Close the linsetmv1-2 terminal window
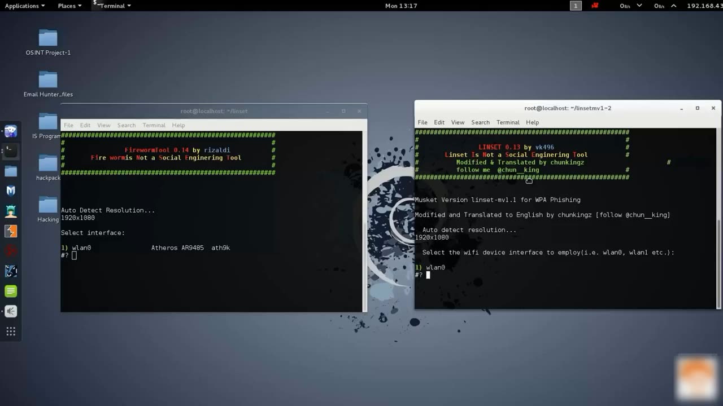Viewport: 723px width, 406px height. (713, 108)
